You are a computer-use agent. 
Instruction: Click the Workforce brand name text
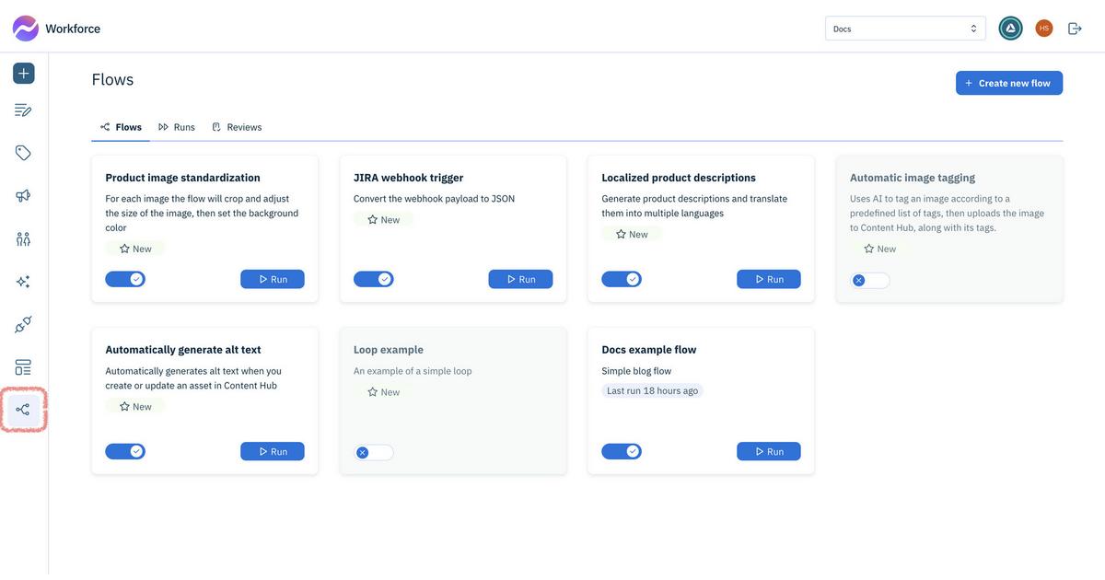click(x=73, y=29)
